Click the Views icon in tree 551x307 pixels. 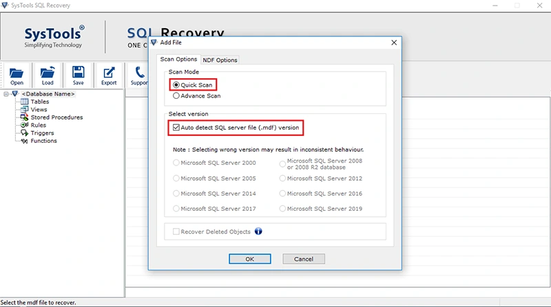pos(24,109)
